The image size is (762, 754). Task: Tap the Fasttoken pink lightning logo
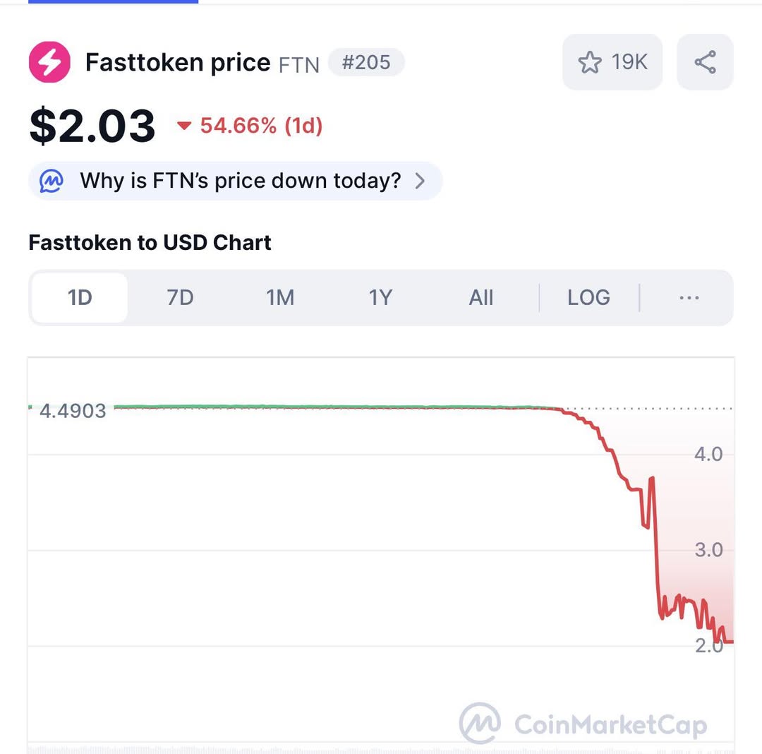49,62
